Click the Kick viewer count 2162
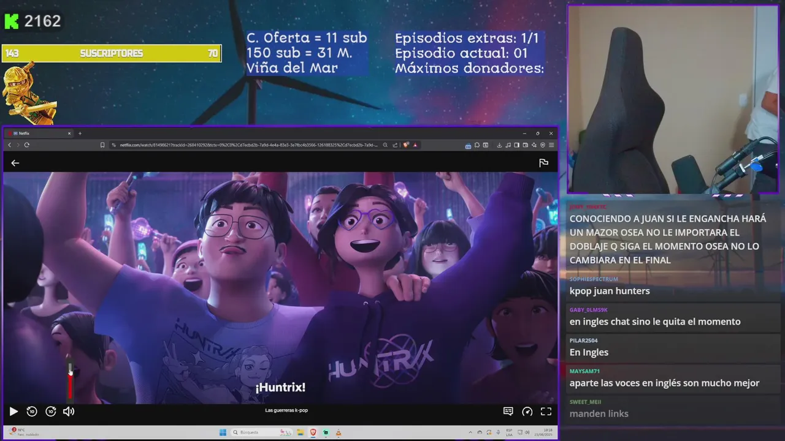785x441 pixels. point(42,21)
